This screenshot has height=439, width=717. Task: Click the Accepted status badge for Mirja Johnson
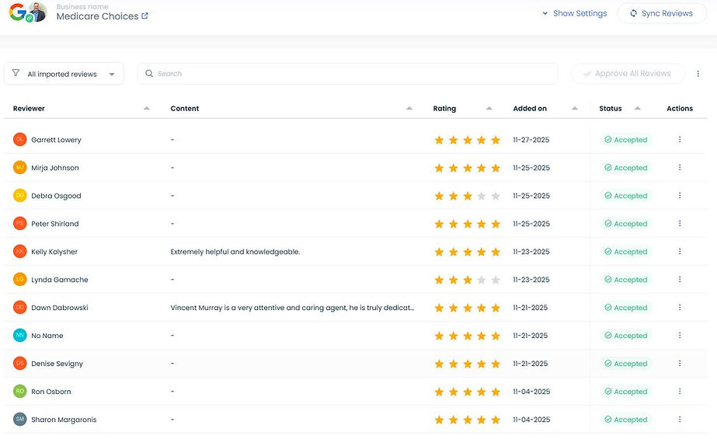coord(625,168)
